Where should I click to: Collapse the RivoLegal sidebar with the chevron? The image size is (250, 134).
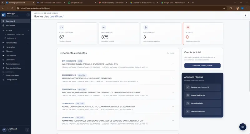pos(28,15)
